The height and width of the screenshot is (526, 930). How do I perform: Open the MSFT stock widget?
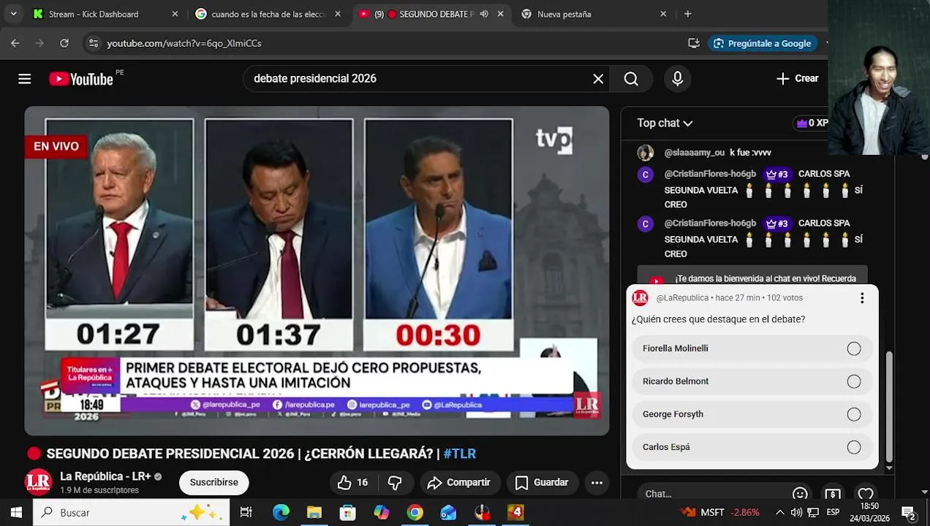pos(720,513)
